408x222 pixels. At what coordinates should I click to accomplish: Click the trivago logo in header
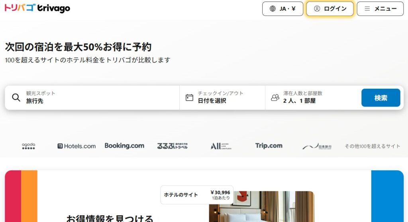coord(37,8)
